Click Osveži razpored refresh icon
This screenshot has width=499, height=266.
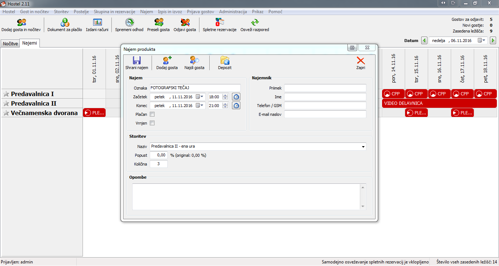click(x=255, y=23)
